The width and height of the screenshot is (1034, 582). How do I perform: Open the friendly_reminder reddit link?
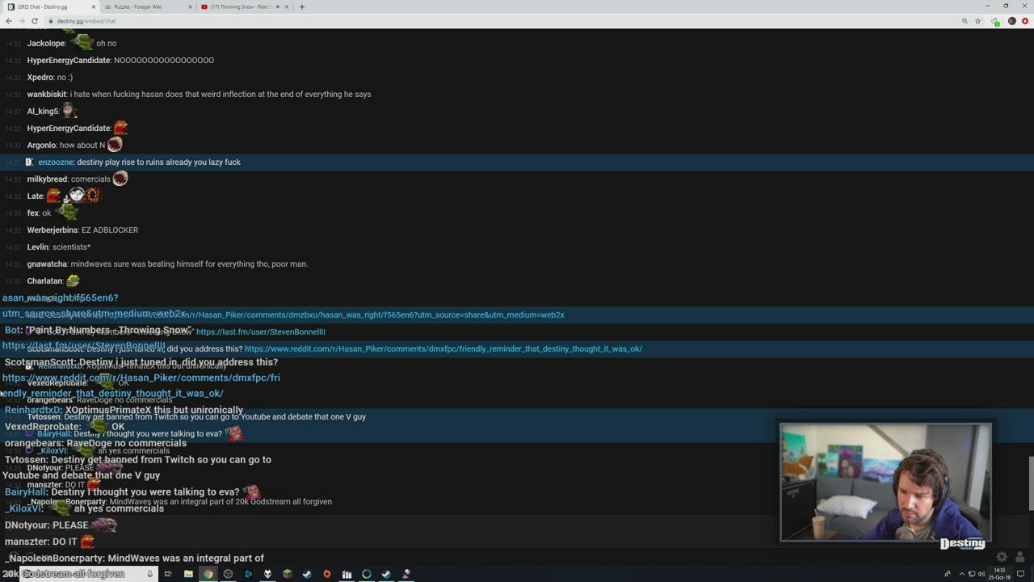point(443,349)
